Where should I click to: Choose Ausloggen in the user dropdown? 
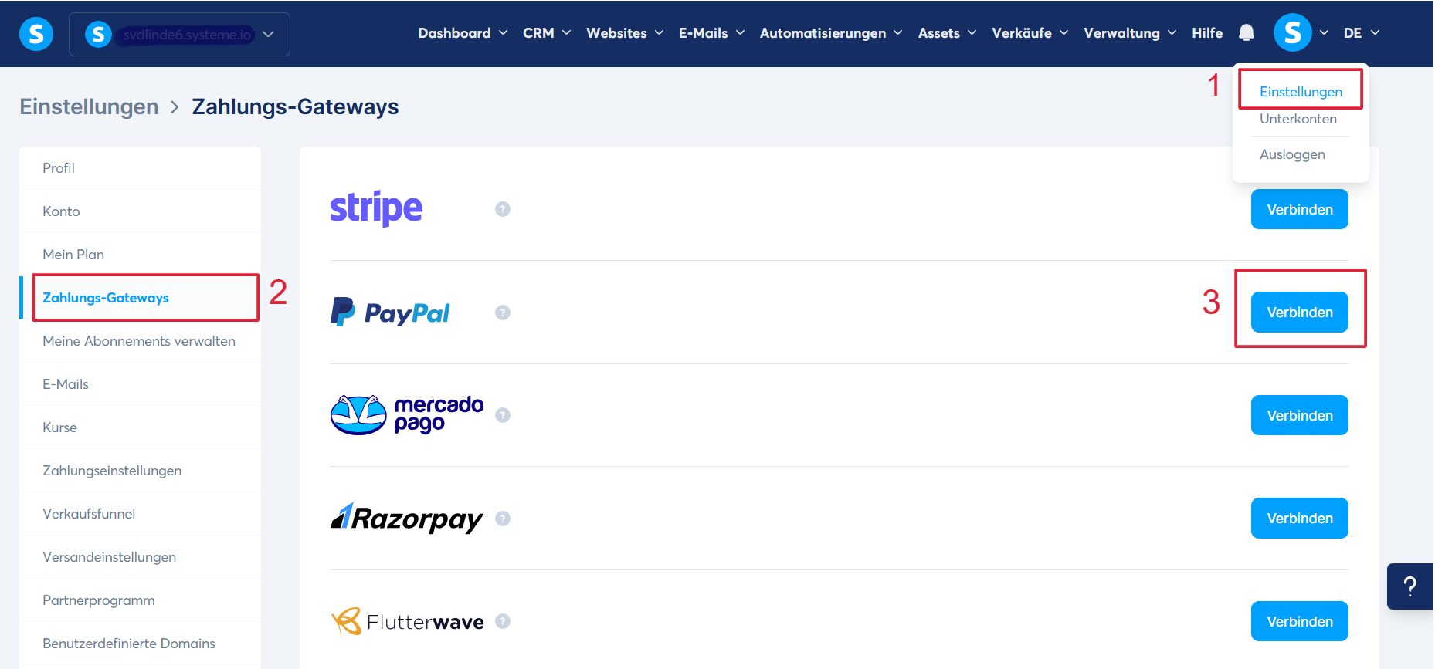point(1292,154)
